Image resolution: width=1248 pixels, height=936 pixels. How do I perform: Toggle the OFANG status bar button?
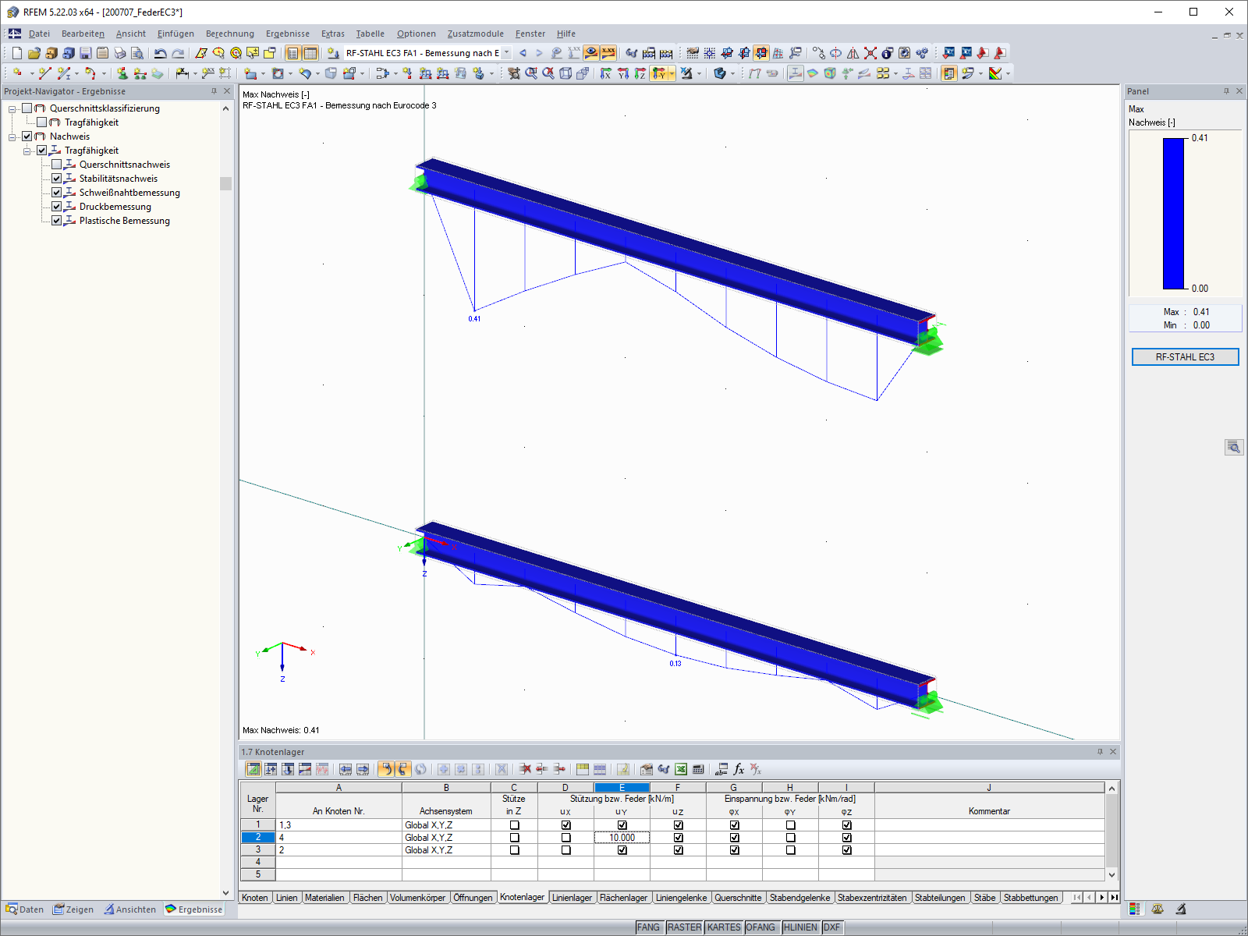tap(760, 927)
